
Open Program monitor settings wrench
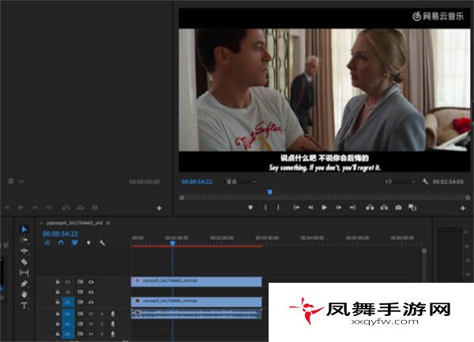pos(425,182)
